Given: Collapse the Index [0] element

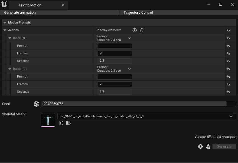Looking at the screenshot, I should pos(10,38).
